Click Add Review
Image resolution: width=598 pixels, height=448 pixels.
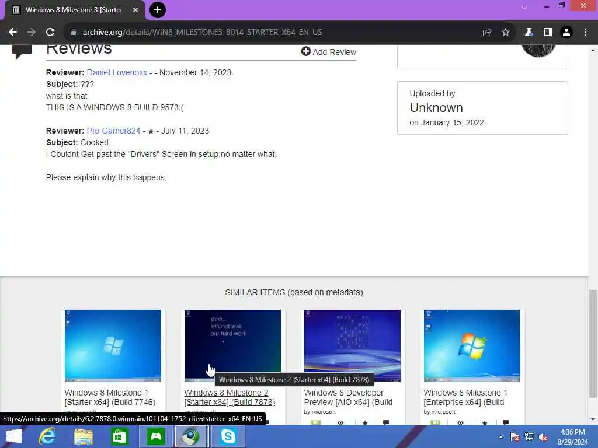pyautogui.click(x=329, y=52)
